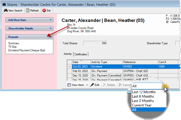The image size is (181, 120).
Task: Select the highlighted All option in the list
Action: [149, 109]
